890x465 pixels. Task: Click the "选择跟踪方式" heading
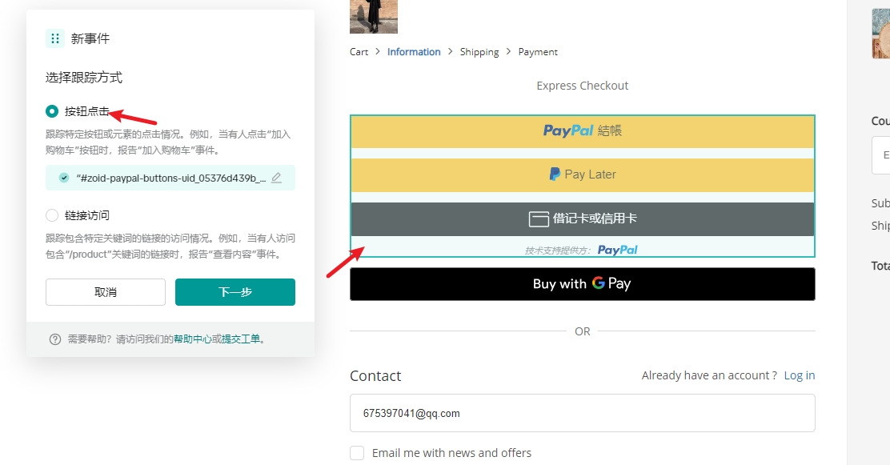pyautogui.click(x=84, y=78)
